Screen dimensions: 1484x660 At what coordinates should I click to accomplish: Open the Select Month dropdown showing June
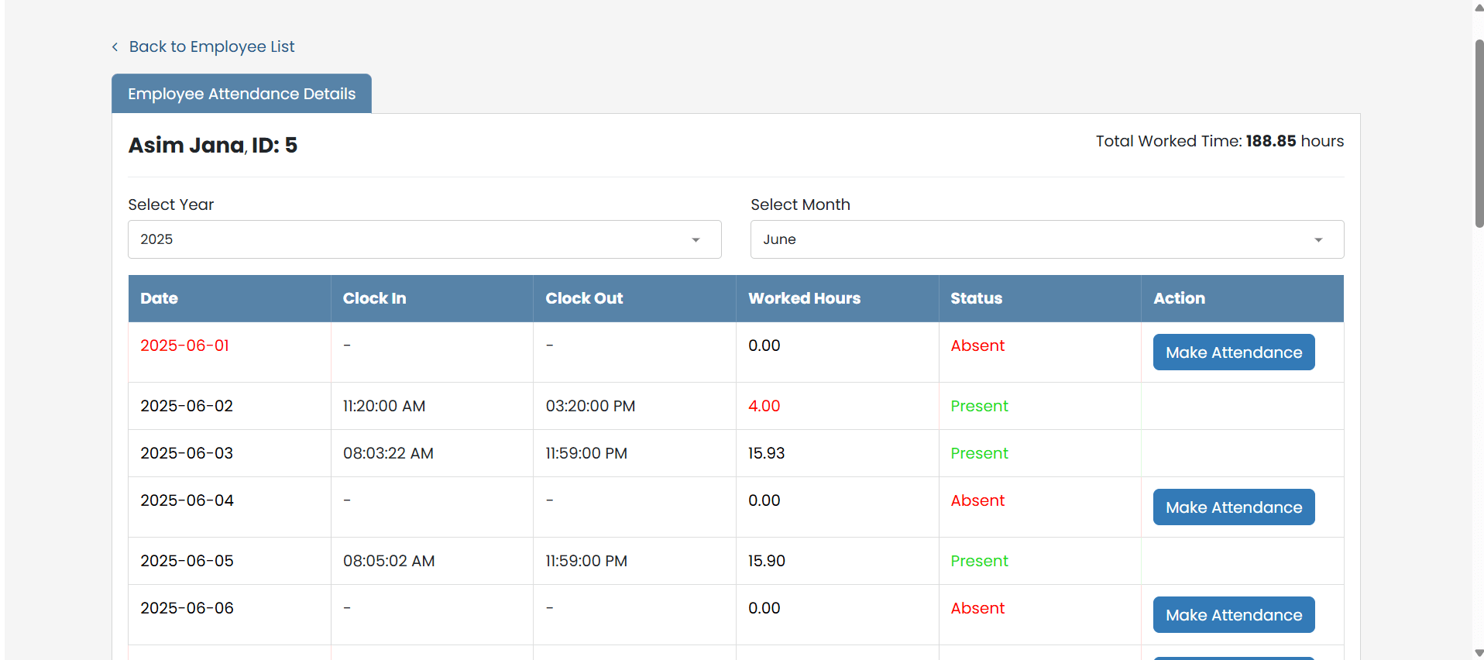point(1047,239)
